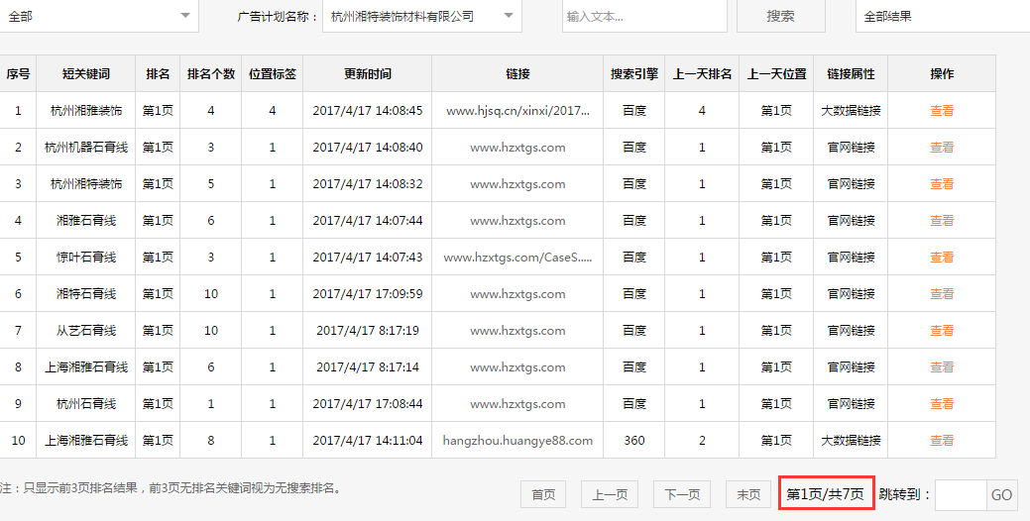This screenshot has height=521, width=1030.
Task: Select keyword cell 杭州湘雅装饰
Action: point(86,111)
